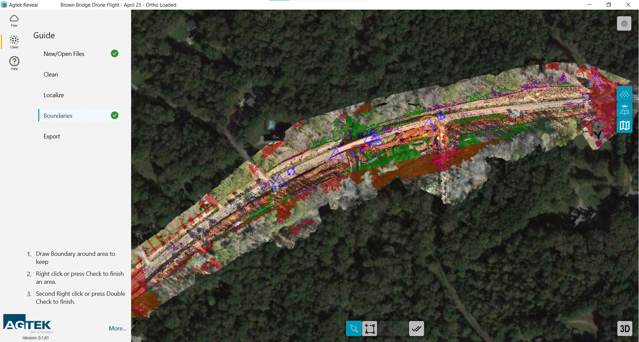
Task: Select the Boundaries guide step
Action: click(x=58, y=116)
